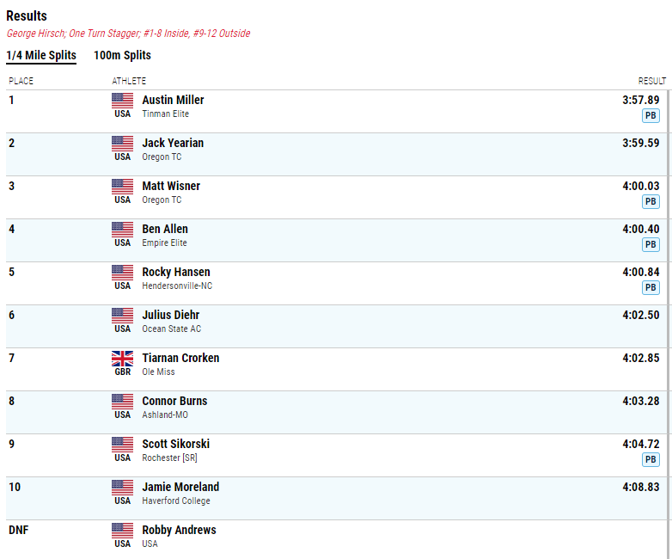Click the PB badge under Matt Wisner's 4:00.03
Screen dimensions: 672x559
[x=651, y=201]
